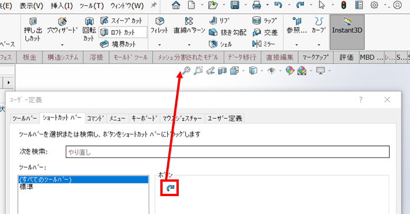Open the file properties list icon
This screenshot has height=214, width=410.
tap(359, 5)
